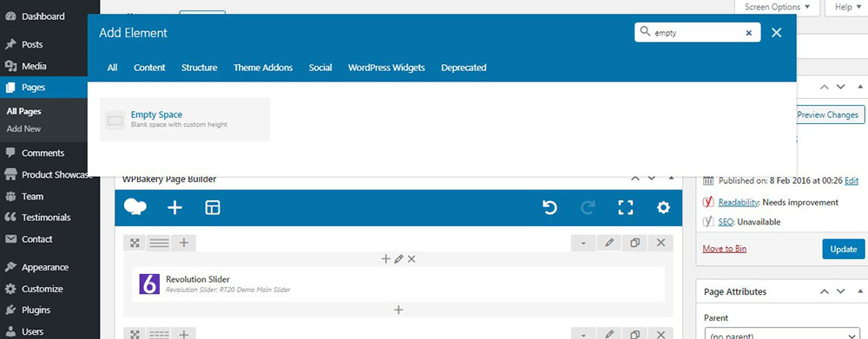
Task: Redo change in page builder toolbar
Action: [588, 208]
